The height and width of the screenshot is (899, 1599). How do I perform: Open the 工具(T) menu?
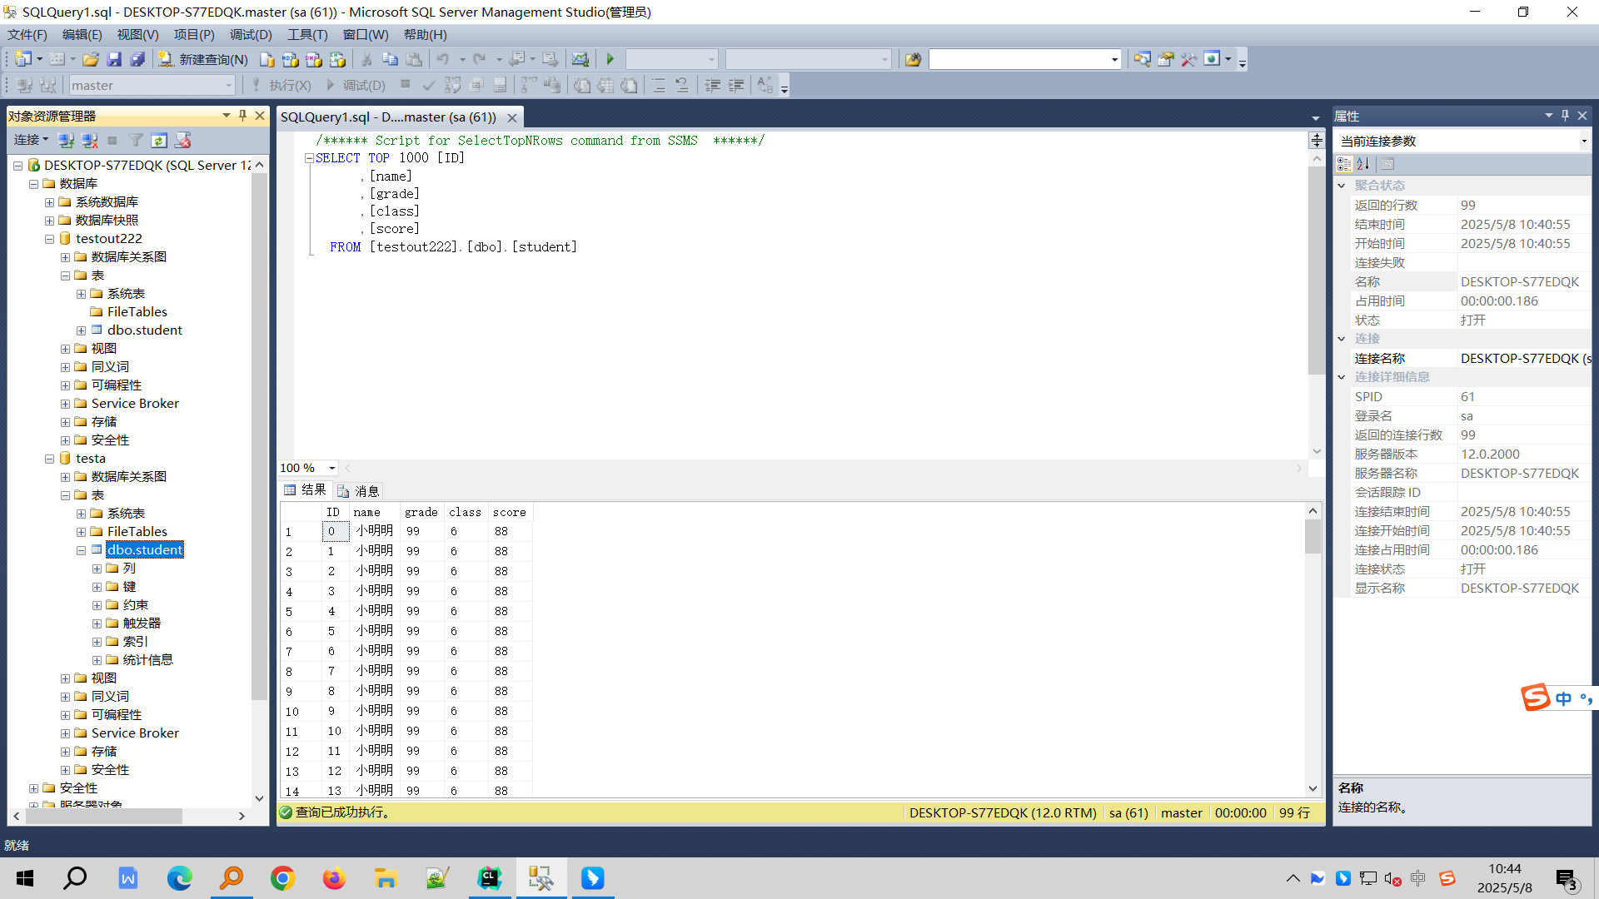[x=306, y=34]
